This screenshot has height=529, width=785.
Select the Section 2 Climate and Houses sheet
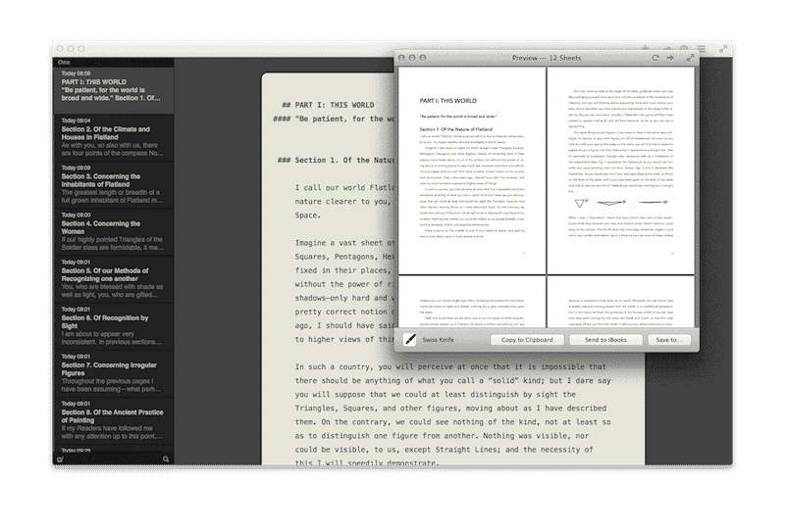(114, 137)
